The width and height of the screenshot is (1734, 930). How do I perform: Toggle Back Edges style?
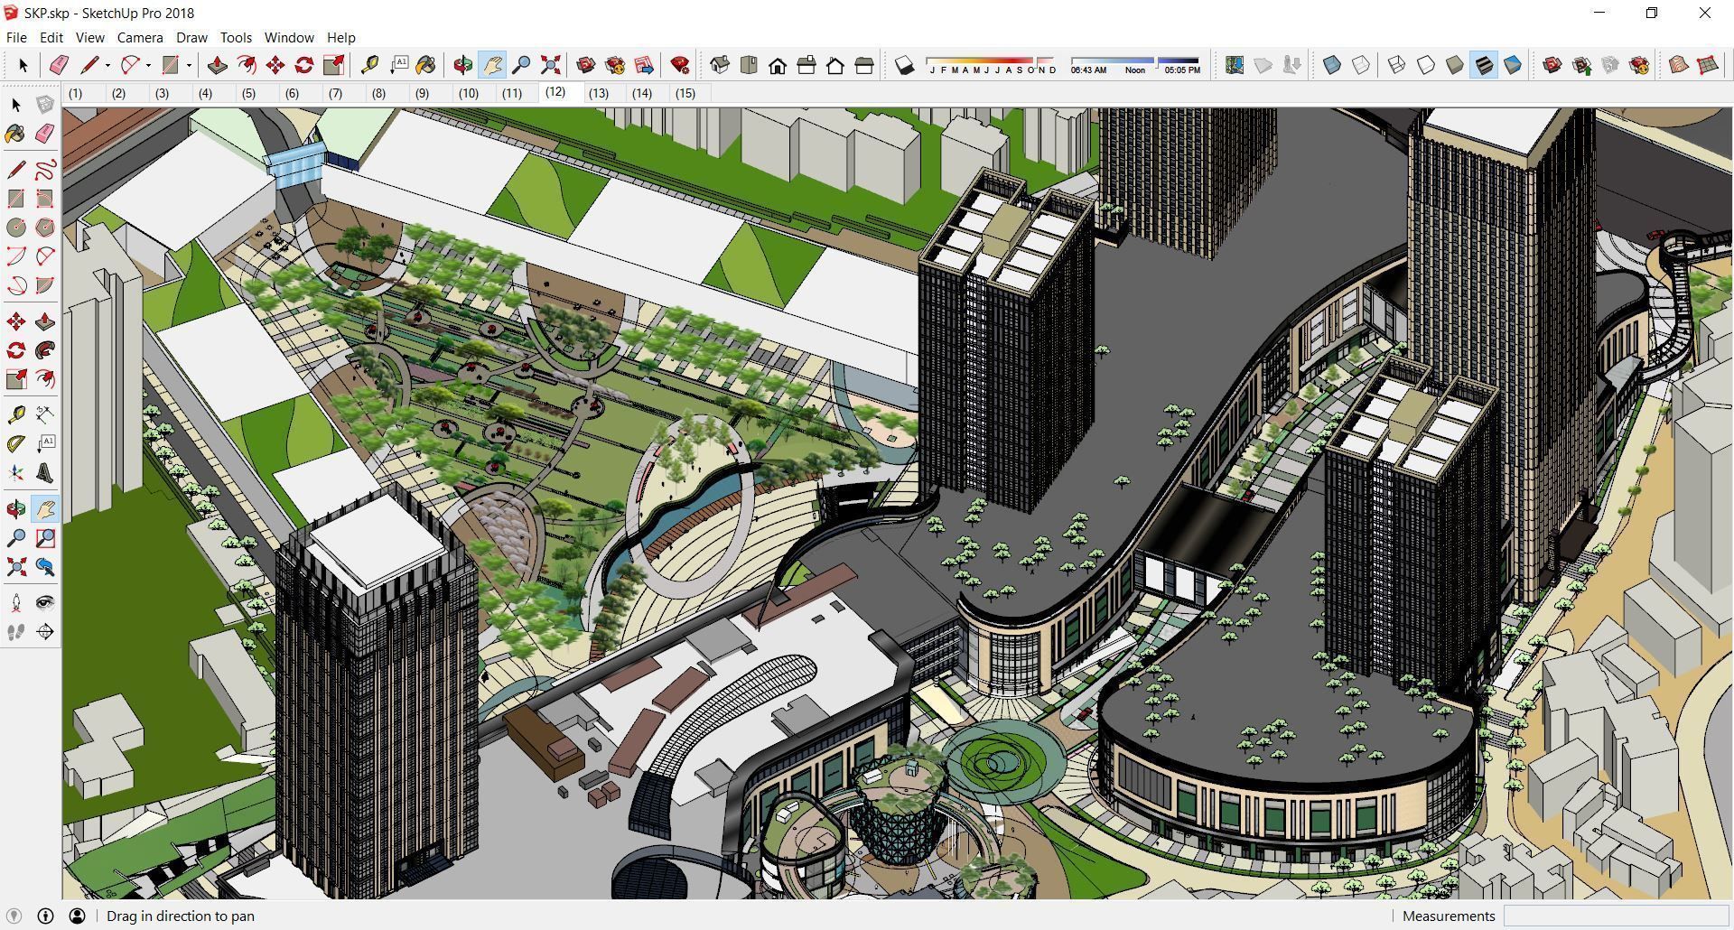coord(1361,65)
